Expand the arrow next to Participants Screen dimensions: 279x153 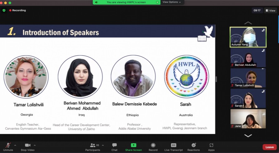point(103,145)
